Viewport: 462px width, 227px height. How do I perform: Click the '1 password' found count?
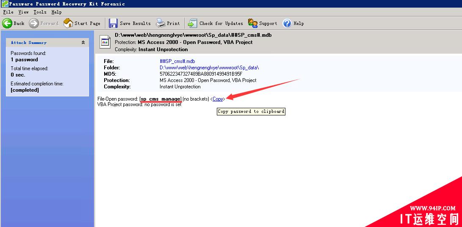click(x=24, y=60)
